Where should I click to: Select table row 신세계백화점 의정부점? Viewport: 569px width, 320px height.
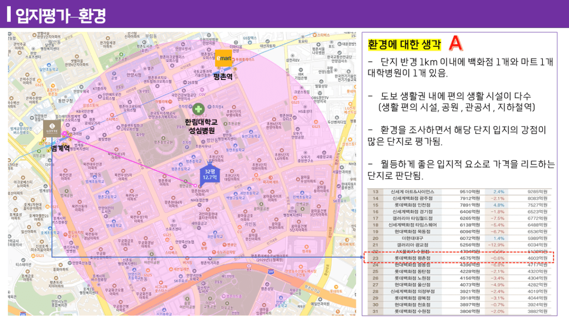point(460,291)
